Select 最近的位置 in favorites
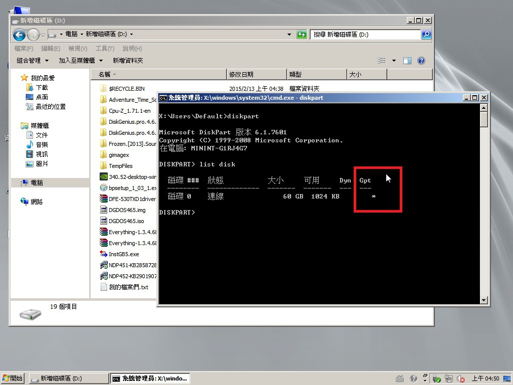Image resolution: width=513 pixels, height=385 pixels. point(51,106)
